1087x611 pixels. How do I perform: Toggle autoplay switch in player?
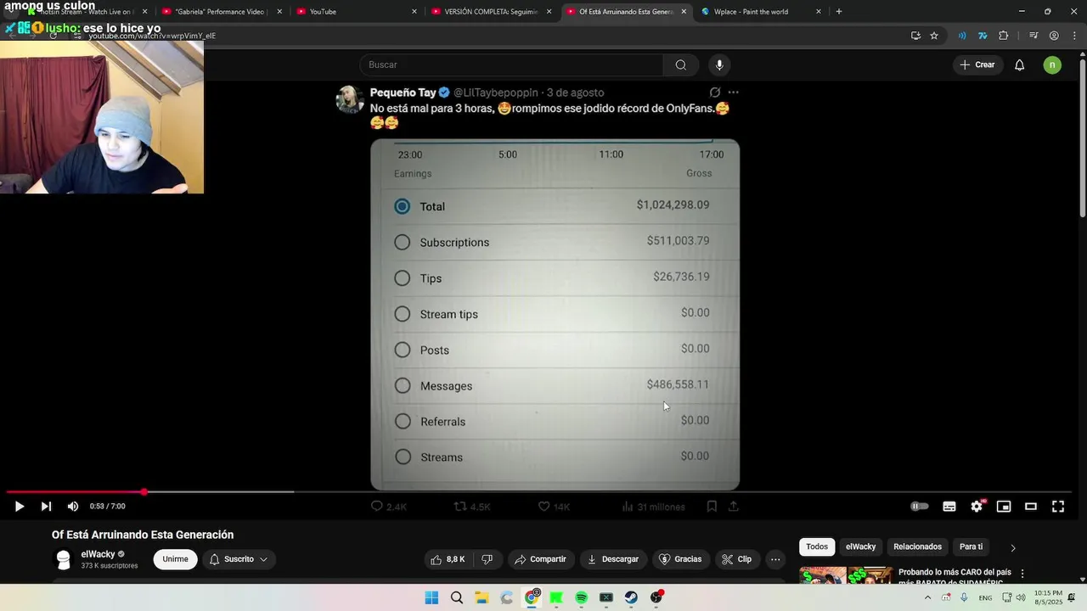point(920,507)
